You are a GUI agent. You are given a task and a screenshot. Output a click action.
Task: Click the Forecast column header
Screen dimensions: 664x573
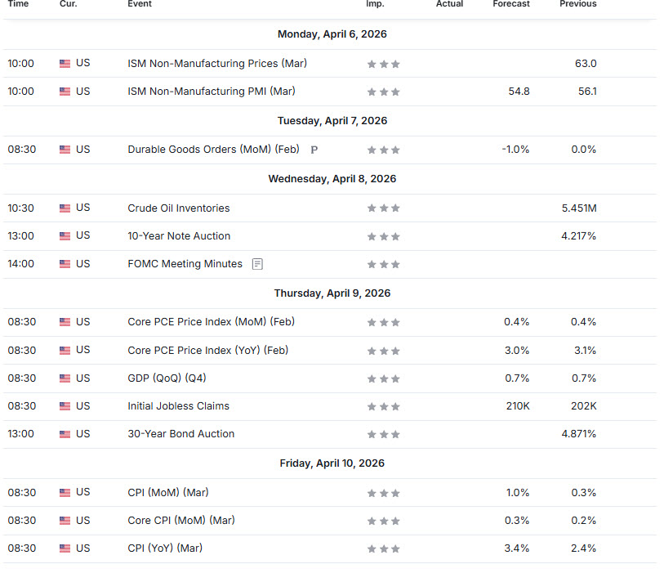(511, 4)
